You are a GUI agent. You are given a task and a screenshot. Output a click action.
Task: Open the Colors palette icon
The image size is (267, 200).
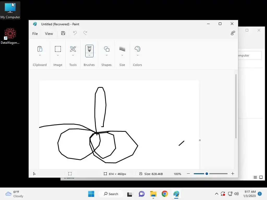tap(137, 49)
